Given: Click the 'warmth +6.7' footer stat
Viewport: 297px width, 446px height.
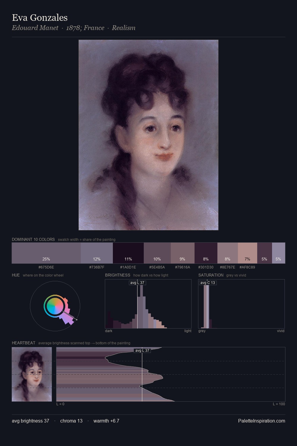Looking at the screenshot, I should click(x=106, y=421).
